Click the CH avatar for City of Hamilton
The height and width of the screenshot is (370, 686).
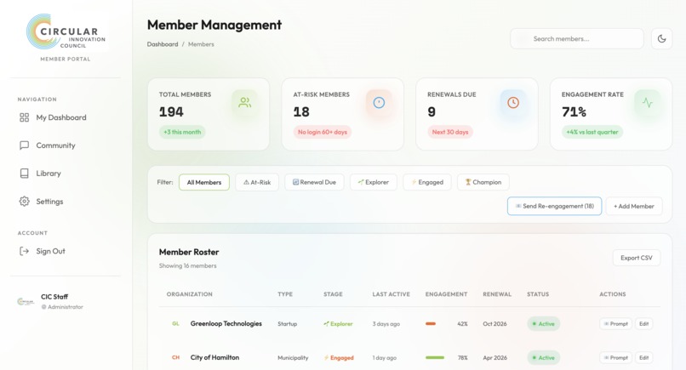[175, 357]
